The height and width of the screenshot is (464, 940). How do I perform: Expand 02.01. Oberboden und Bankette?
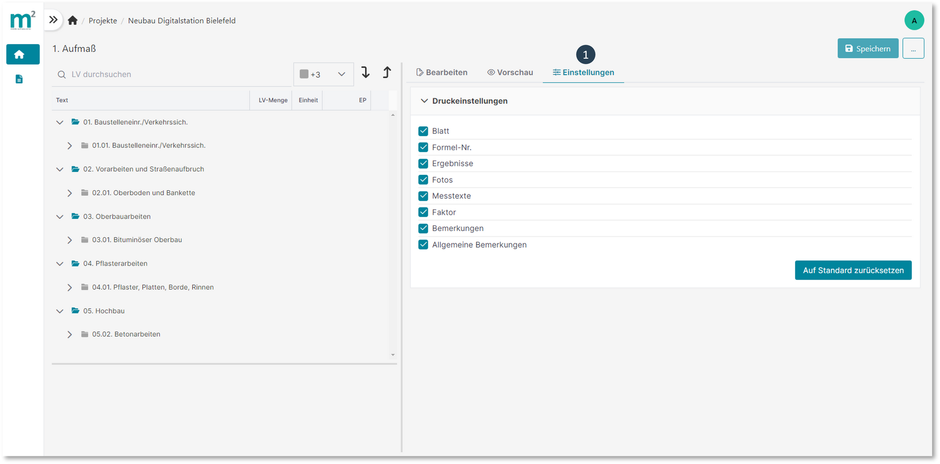(70, 193)
